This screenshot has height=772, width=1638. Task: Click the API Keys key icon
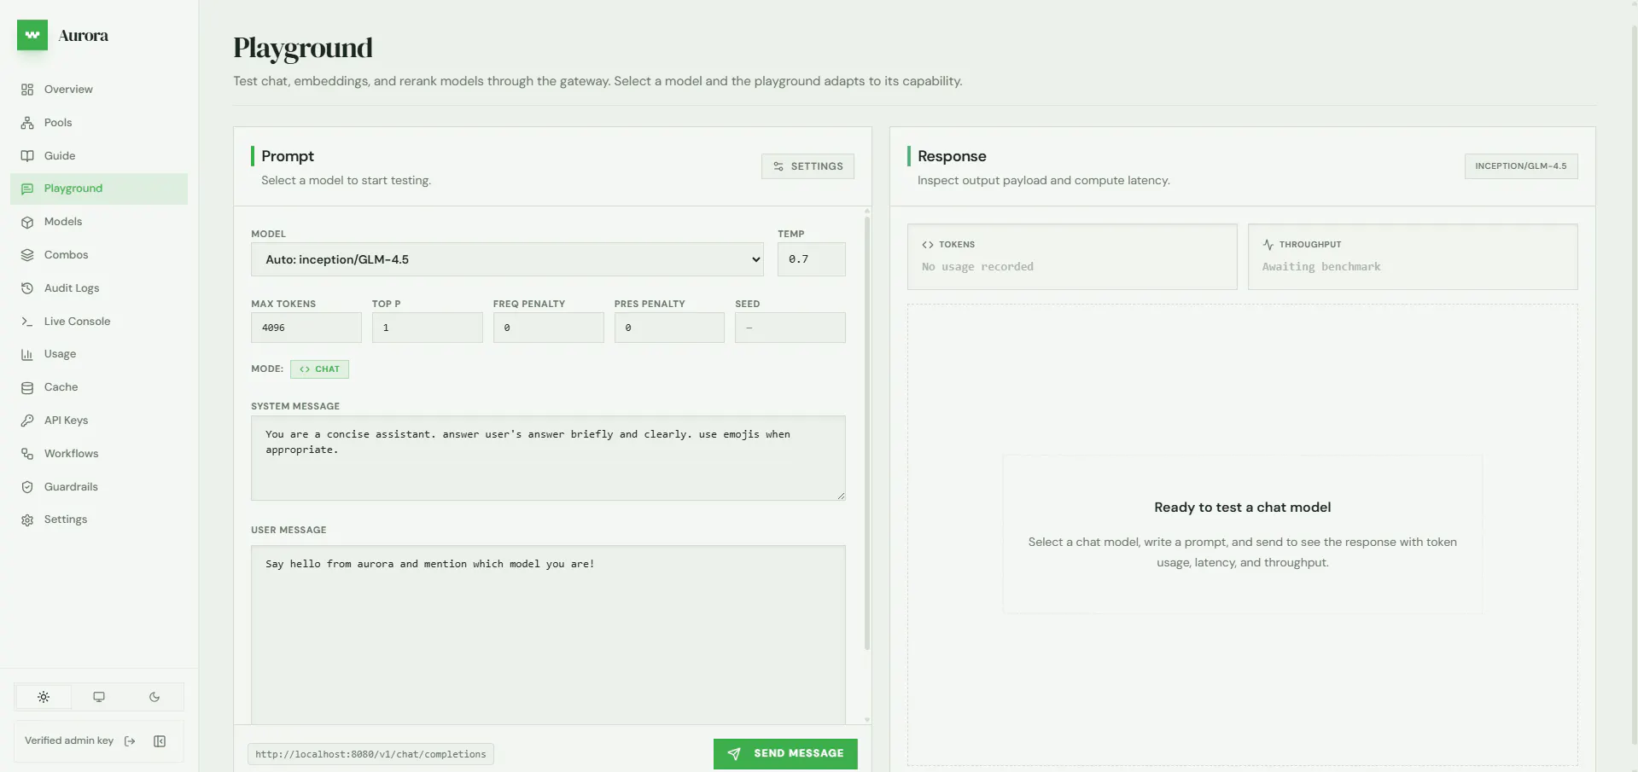click(x=27, y=421)
